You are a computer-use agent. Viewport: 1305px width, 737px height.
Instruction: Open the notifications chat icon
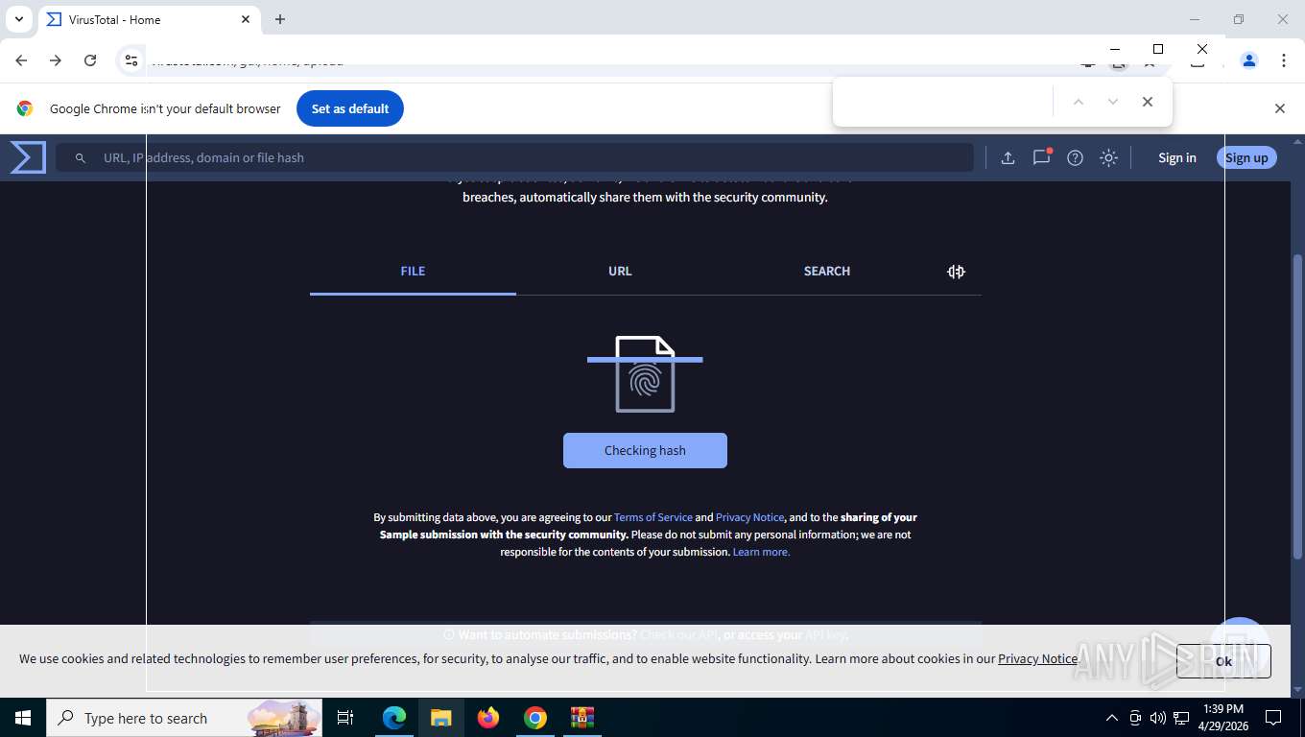pyautogui.click(x=1041, y=157)
